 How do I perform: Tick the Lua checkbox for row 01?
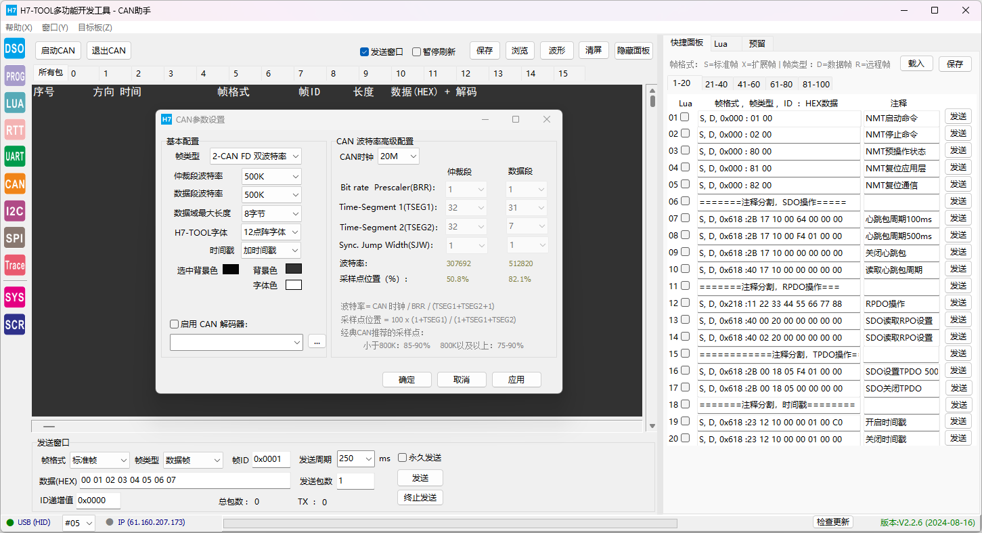point(685,116)
